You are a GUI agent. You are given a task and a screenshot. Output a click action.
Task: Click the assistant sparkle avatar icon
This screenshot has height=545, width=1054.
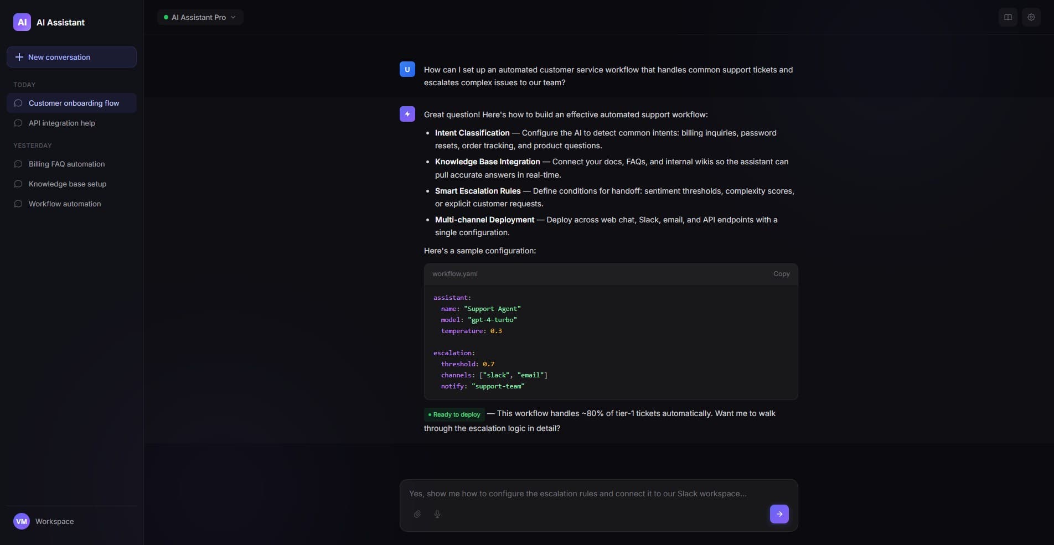click(x=407, y=114)
